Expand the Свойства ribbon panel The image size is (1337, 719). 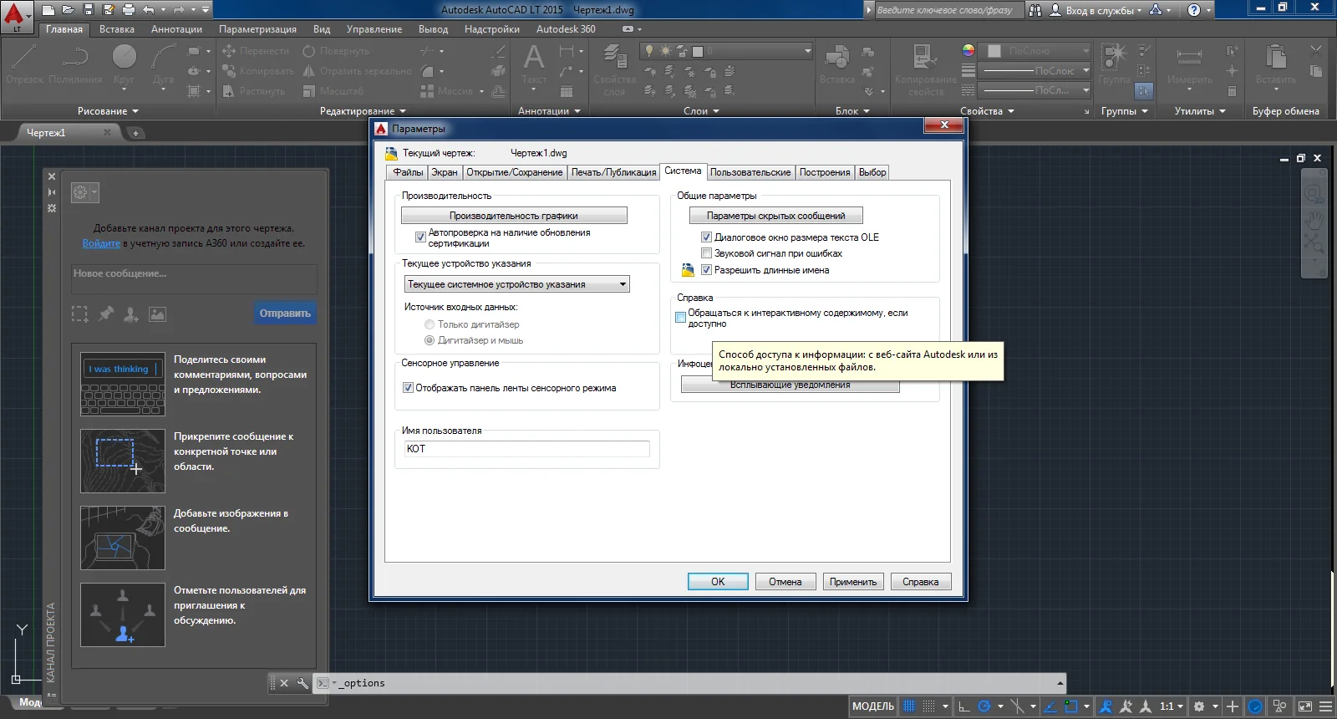987,111
